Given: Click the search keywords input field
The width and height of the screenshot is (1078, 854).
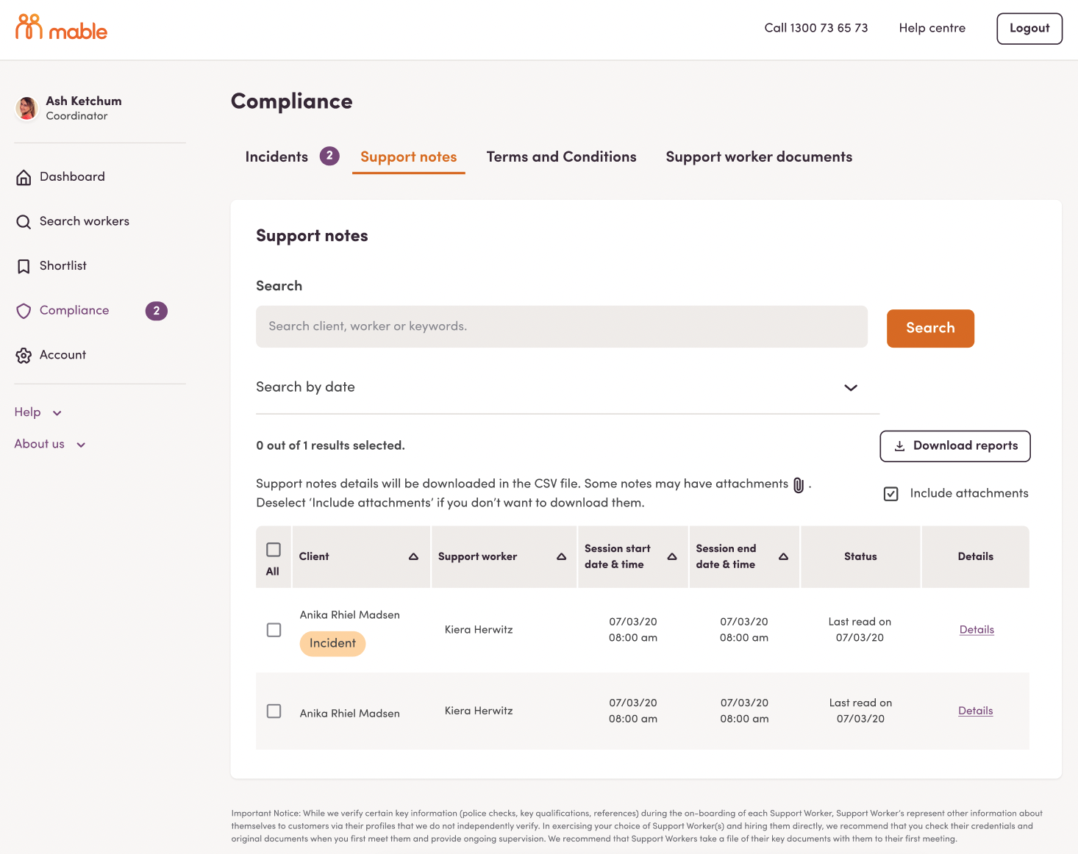Looking at the screenshot, I should click(561, 326).
